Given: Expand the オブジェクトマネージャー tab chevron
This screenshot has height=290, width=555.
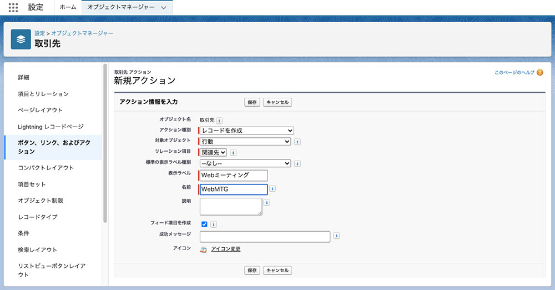Looking at the screenshot, I should point(164,7).
